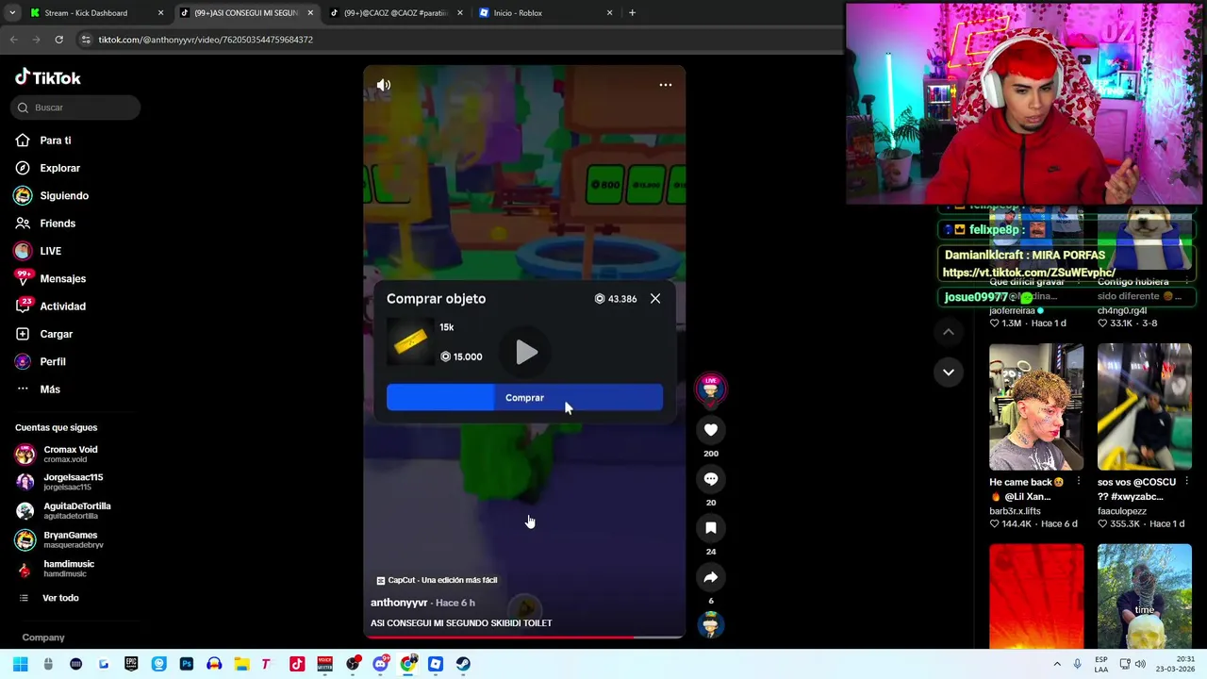Screen dimensions: 1207x679
Task: Open anthonyyvr profile link
Action: (x=399, y=603)
